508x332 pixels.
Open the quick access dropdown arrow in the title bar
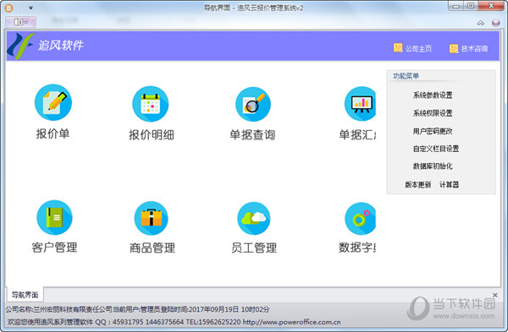pyautogui.click(x=30, y=8)
